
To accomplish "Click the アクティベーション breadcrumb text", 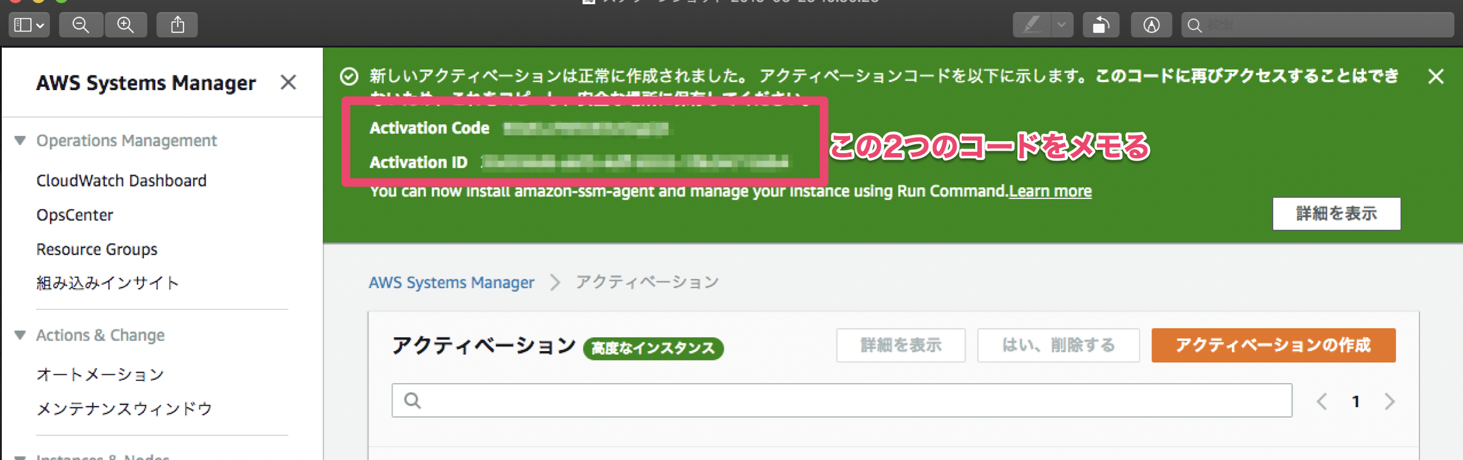I will click(647, 282).
